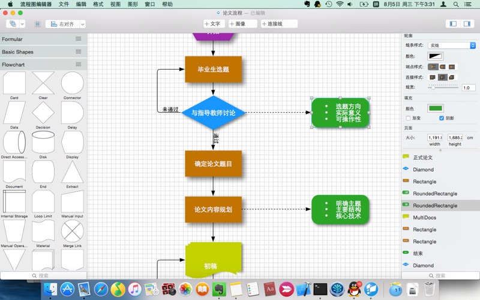Screen dimensions: 480x300
Task: Uncheck the 阴影 shadow checkbox
Action: point(442,118)
